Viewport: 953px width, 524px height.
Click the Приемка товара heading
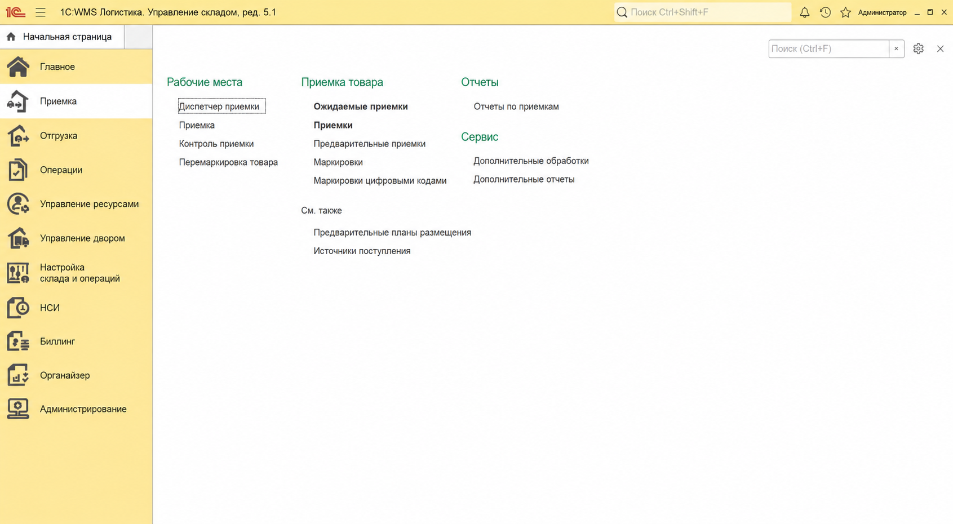click(342, 82)
